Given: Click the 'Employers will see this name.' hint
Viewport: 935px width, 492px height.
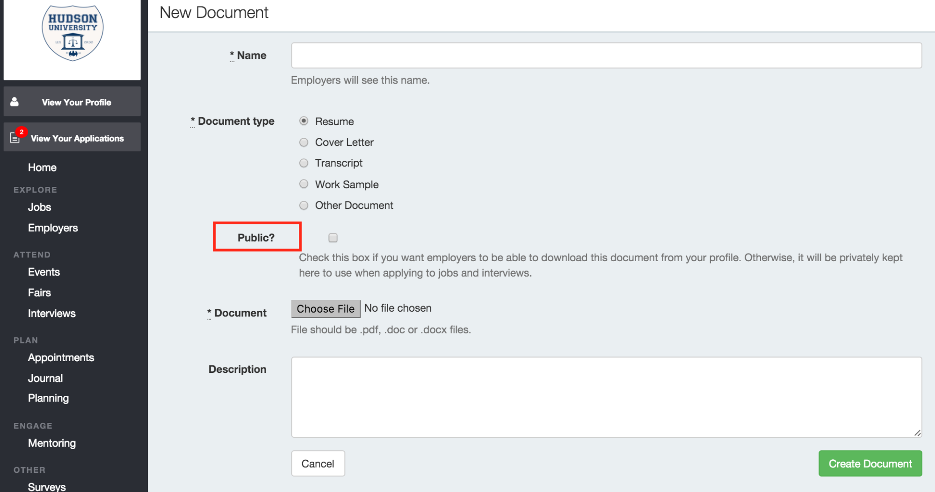Looking at the screenshot, I should (x=360, y=80).
